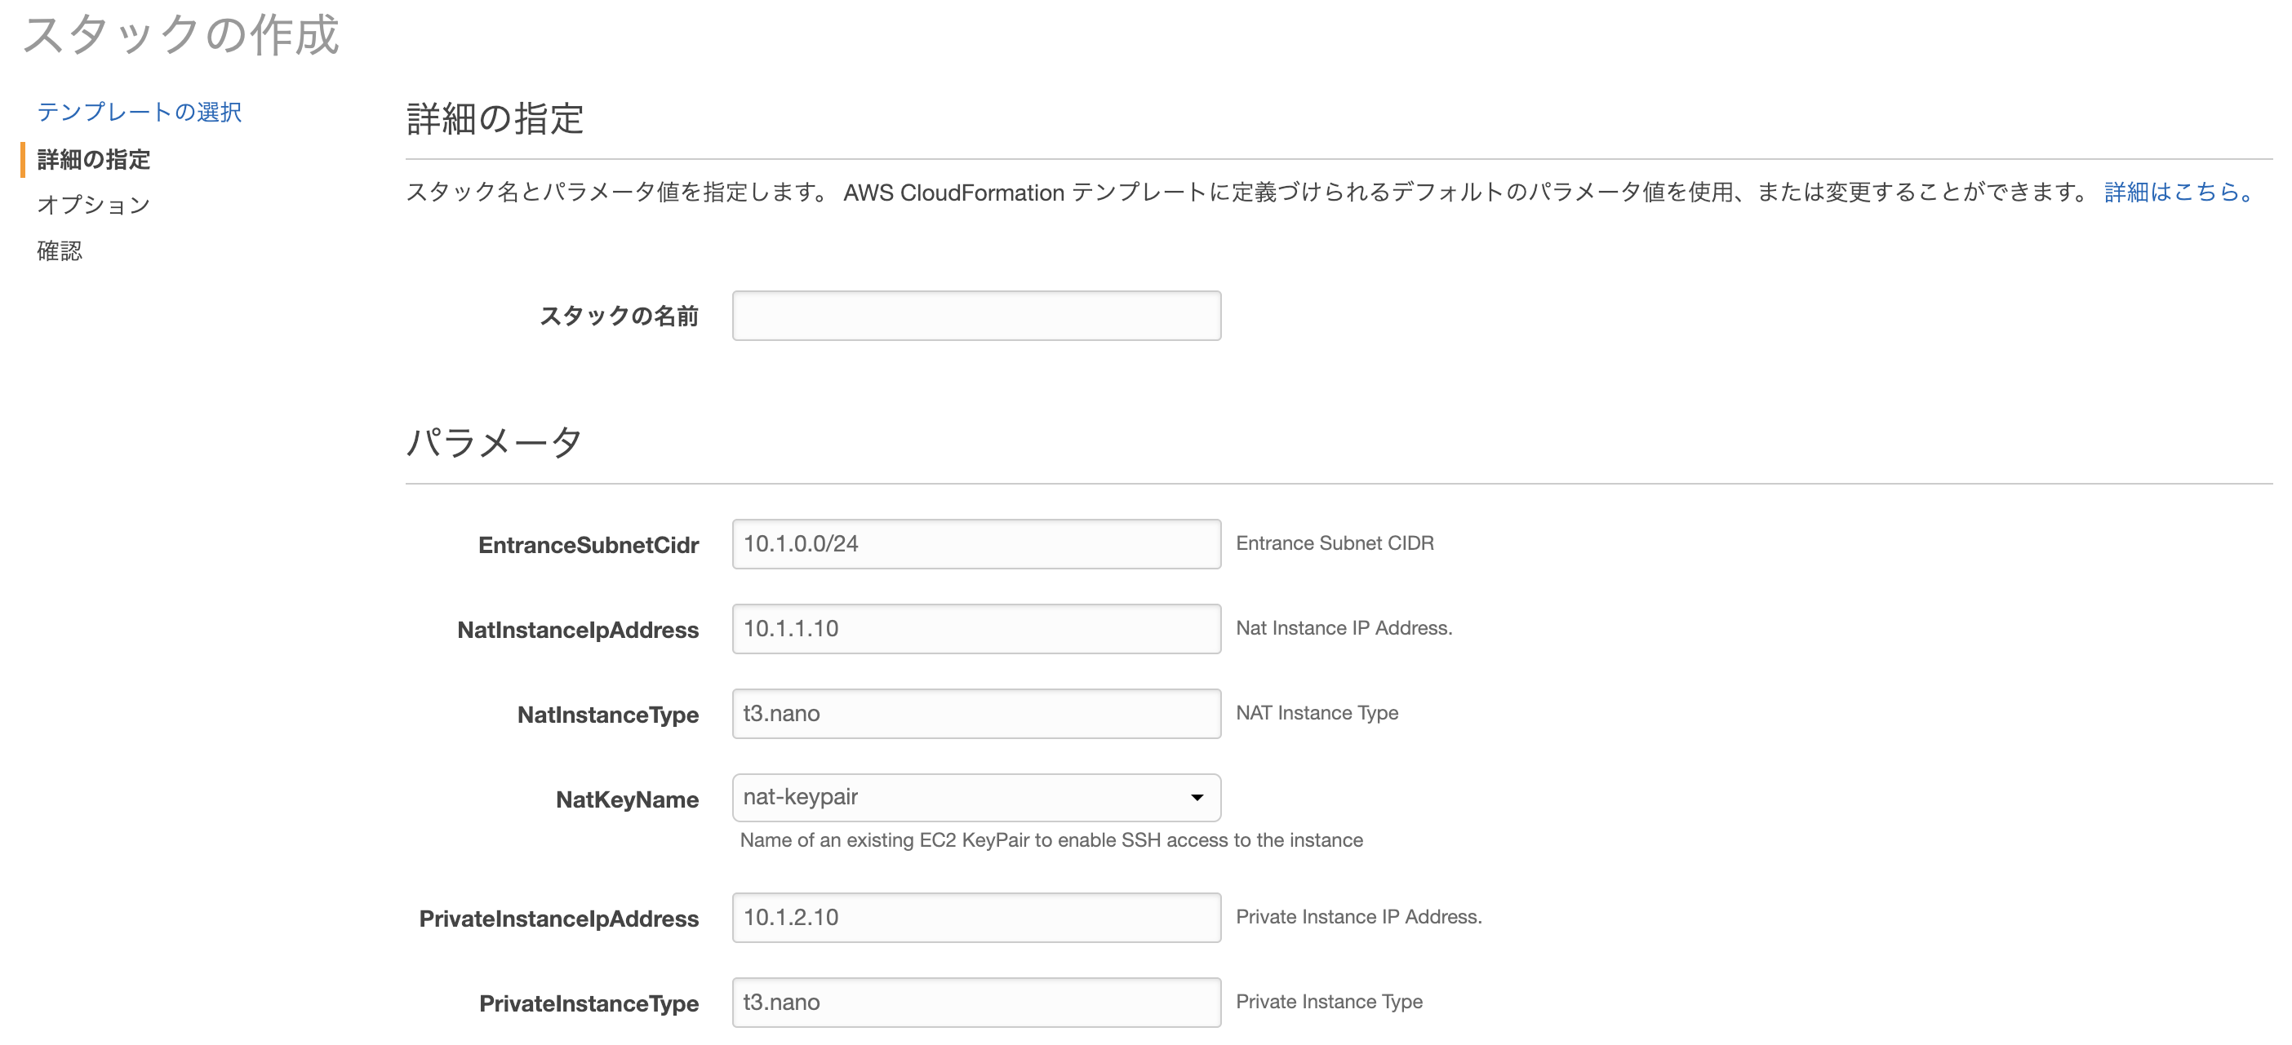
Task: Click the PrivateInstanceIpAddress label
Action: pos(559,919)
